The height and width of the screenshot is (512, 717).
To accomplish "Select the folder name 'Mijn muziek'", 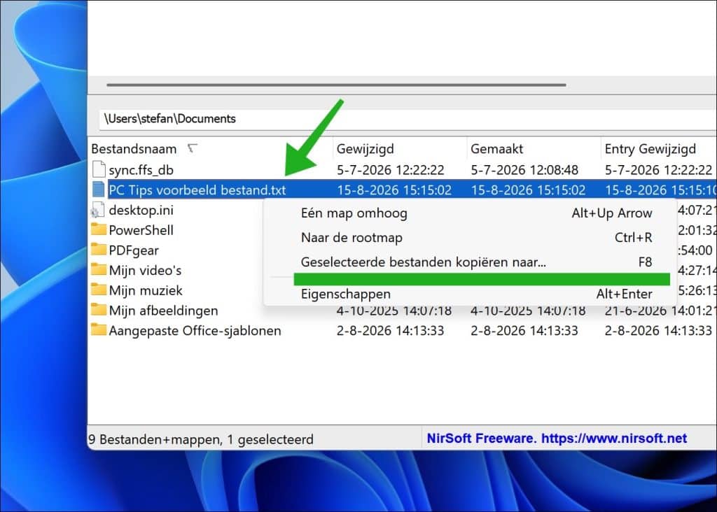I will 146,290.
